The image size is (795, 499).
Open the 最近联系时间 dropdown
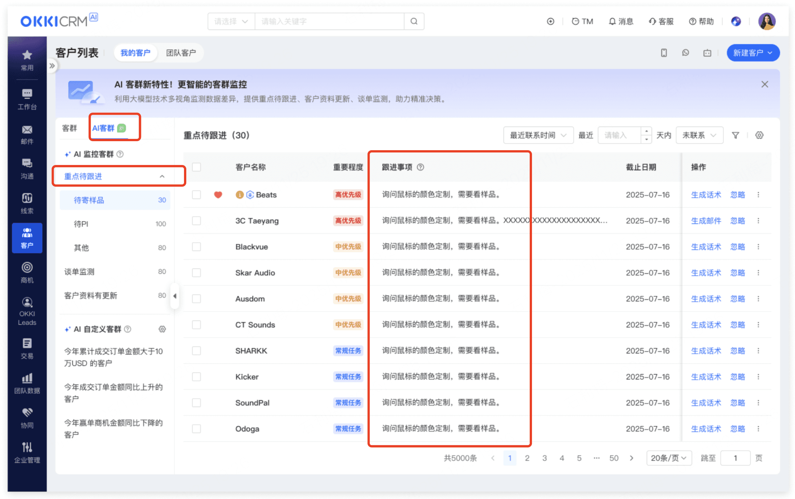tap(538, 135)
